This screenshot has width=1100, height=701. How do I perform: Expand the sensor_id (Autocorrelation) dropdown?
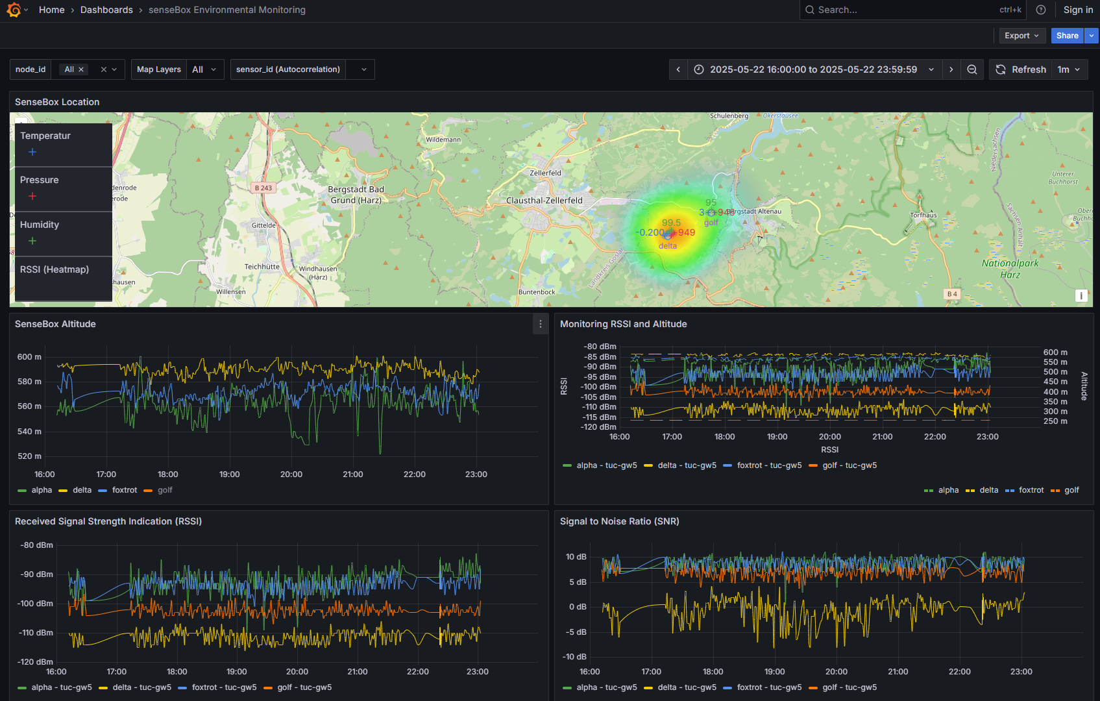coord(363,69)
